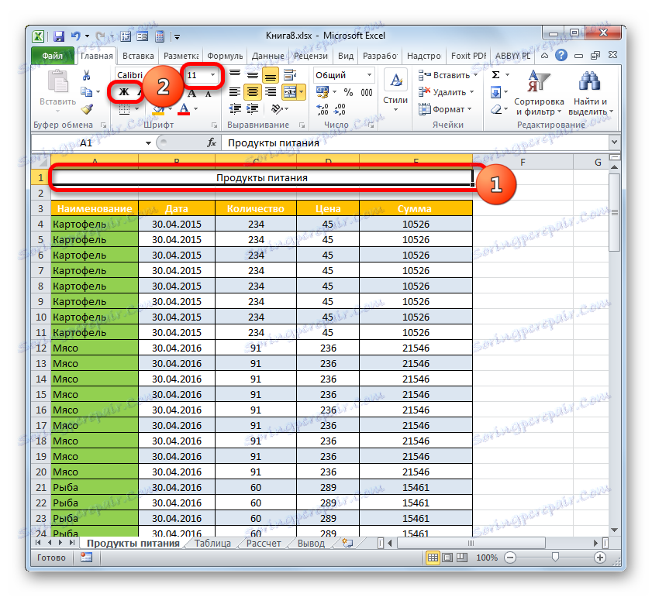This screenshot has height=597, width=652.
Task: Apply cell borders with the borders icon
Action: (125, 109)
